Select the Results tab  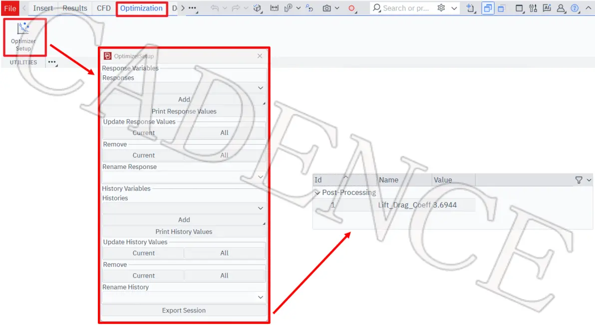(75, 8)
